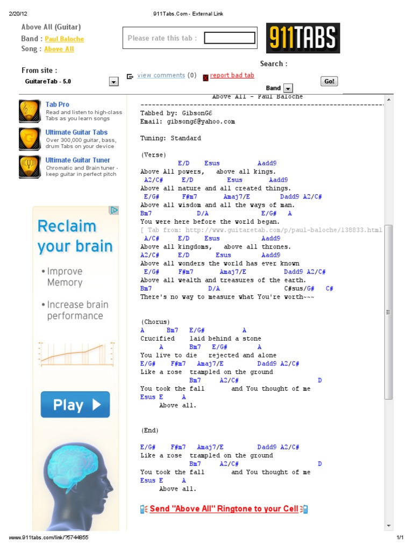The width and height of the screenshot is (413, 551).
Task: Open the Tab Pro link
Action: pos(57,104)
